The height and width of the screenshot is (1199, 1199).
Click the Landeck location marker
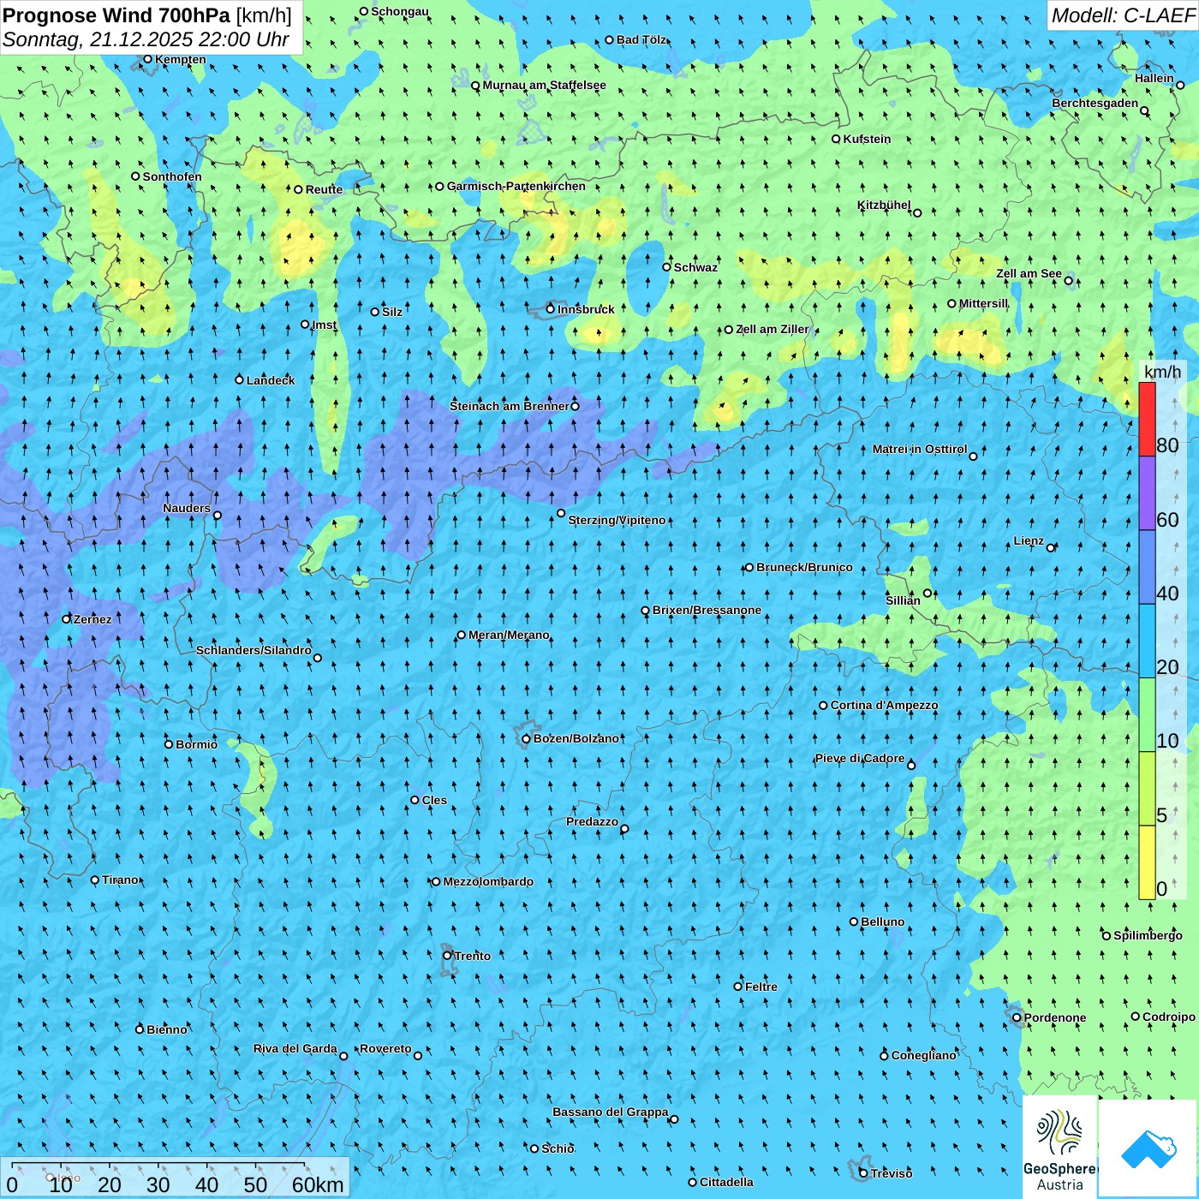pyautogui.click(x=239, y=379)
